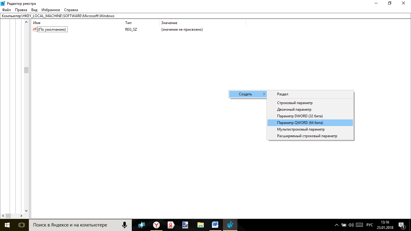Viewport: 411px width, 231px height.
Task: Open Task View on the taskbar
Action: pyautogui.click(x=21, y=225)
